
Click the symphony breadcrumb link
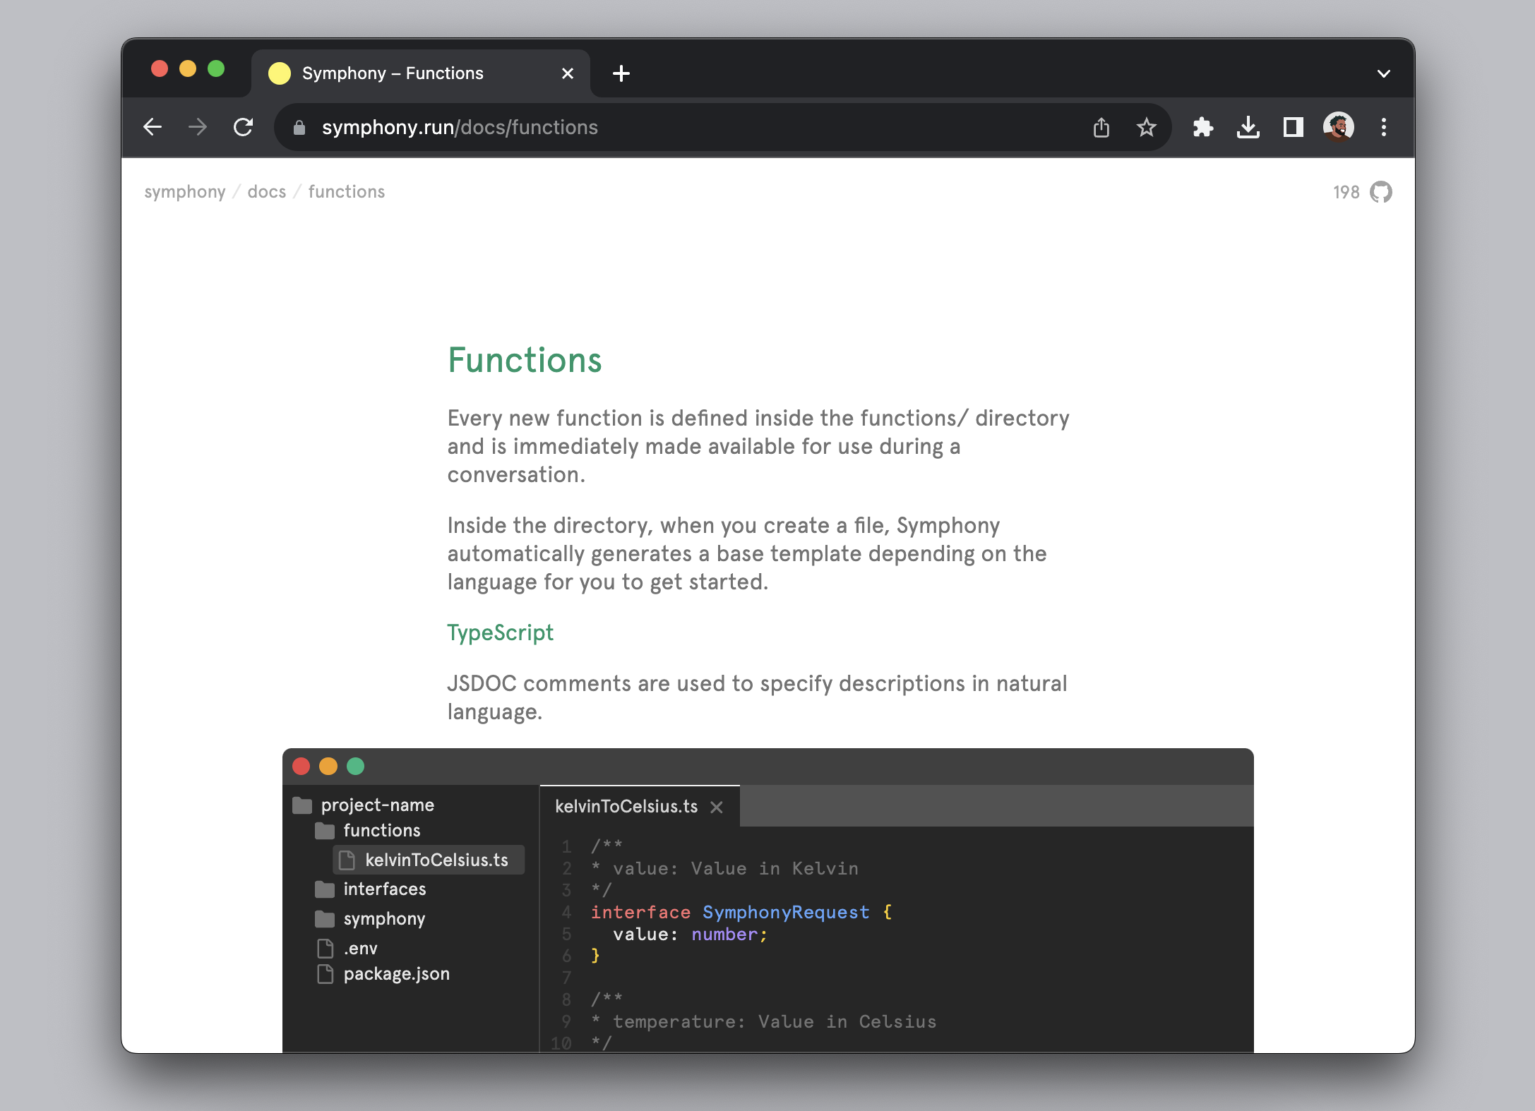(184, 192)
